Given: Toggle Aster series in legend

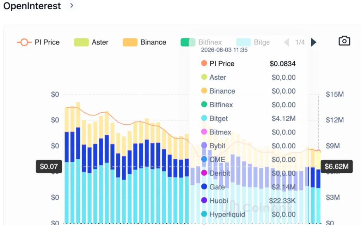Looking at the screenshot, I should (x=91, y=42).
